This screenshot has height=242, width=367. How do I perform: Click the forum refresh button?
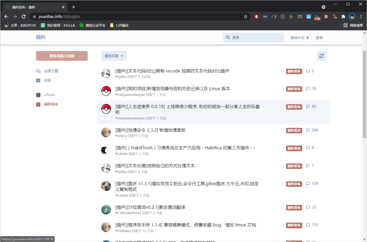tap(321, 56)
